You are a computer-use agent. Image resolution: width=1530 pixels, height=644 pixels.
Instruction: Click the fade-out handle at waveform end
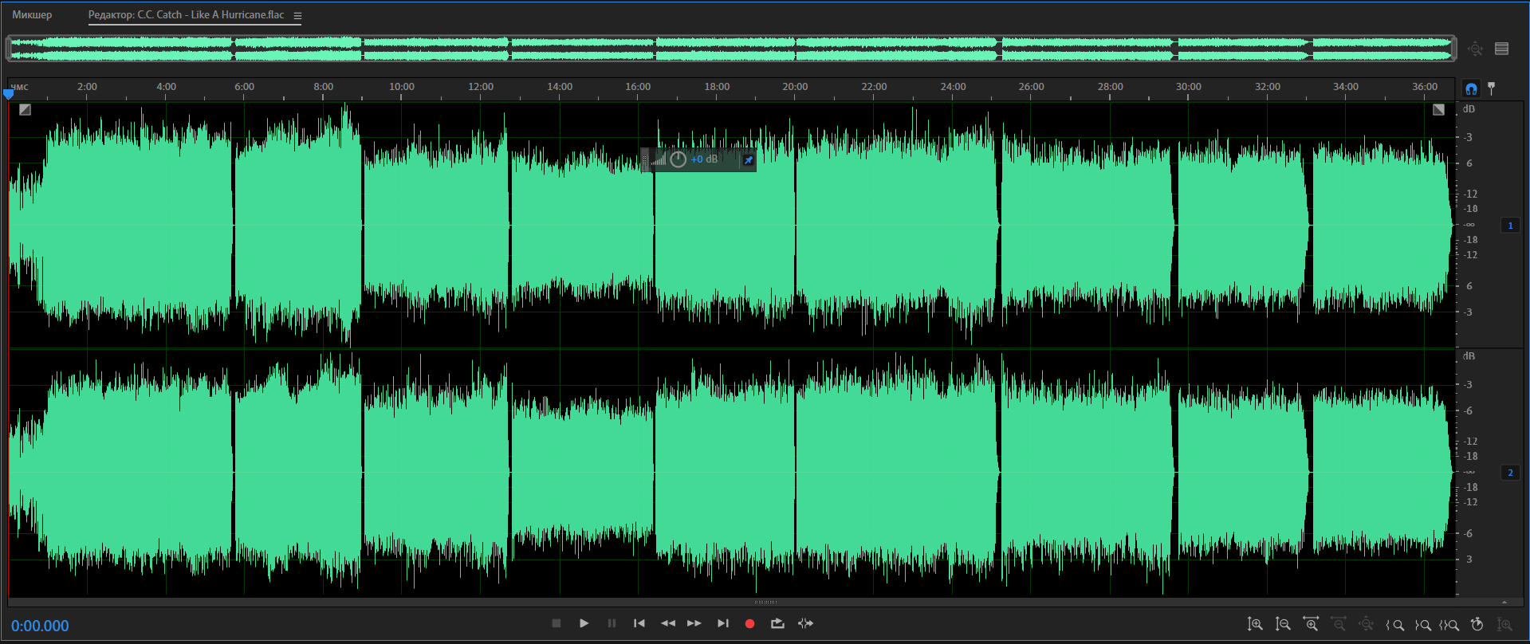pyautogui.click(x=1438, y=109)
